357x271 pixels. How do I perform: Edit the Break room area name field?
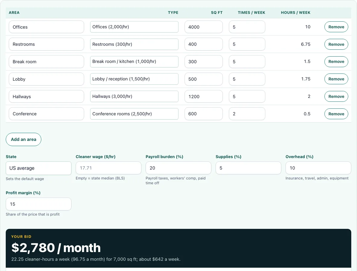pyautogui.click(x=46, y=62)
